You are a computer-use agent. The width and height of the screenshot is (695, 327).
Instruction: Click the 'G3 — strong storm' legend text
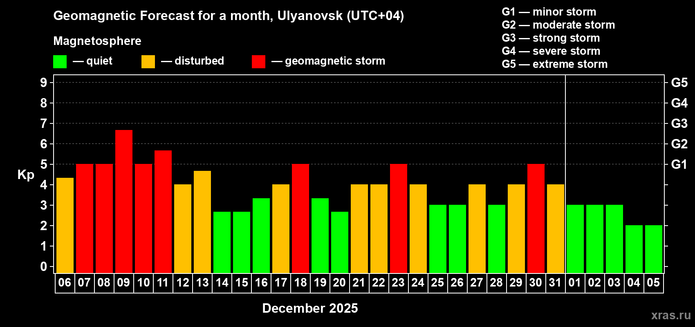551,38
